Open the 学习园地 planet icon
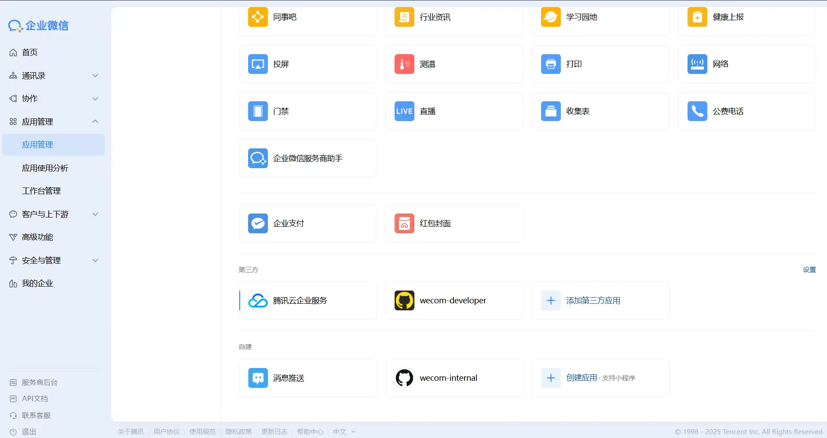Image resolution: width=827 pixels, height=438 pixels. click(551, 17)
